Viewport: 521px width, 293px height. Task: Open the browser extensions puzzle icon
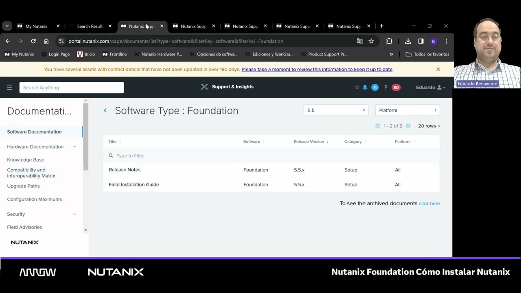pos(389,41)
